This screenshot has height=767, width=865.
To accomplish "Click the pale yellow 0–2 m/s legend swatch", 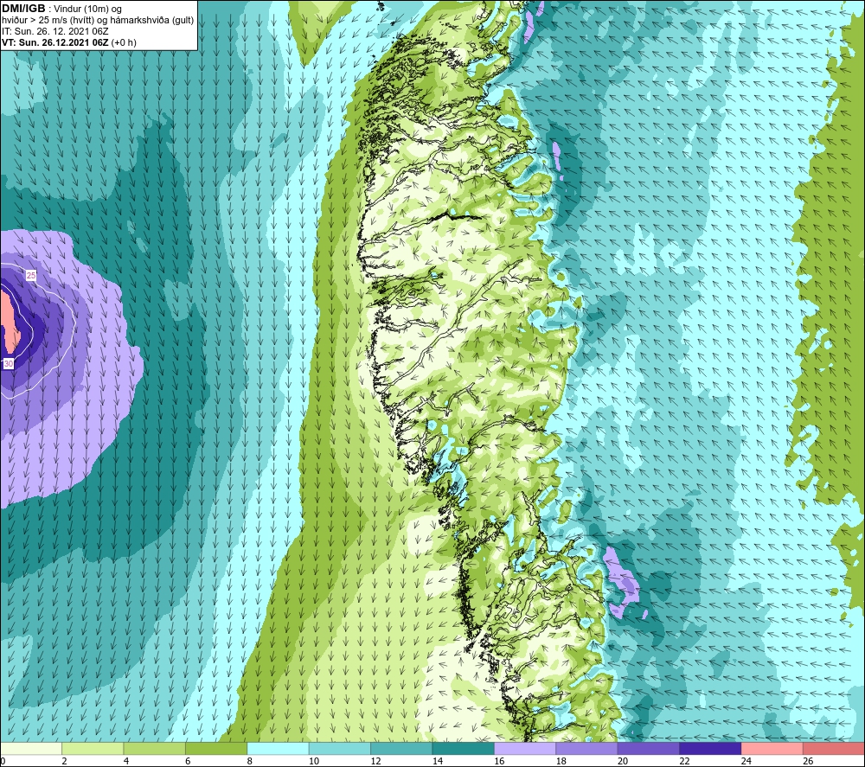I will [31, 748].
